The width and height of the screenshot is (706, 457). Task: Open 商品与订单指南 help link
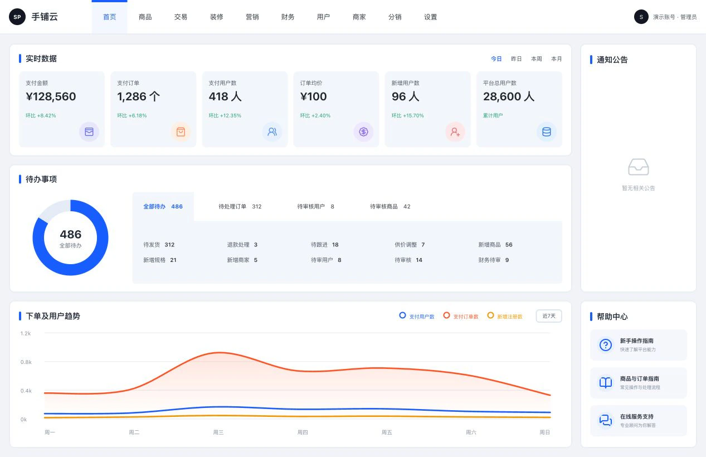coord(639,383)
